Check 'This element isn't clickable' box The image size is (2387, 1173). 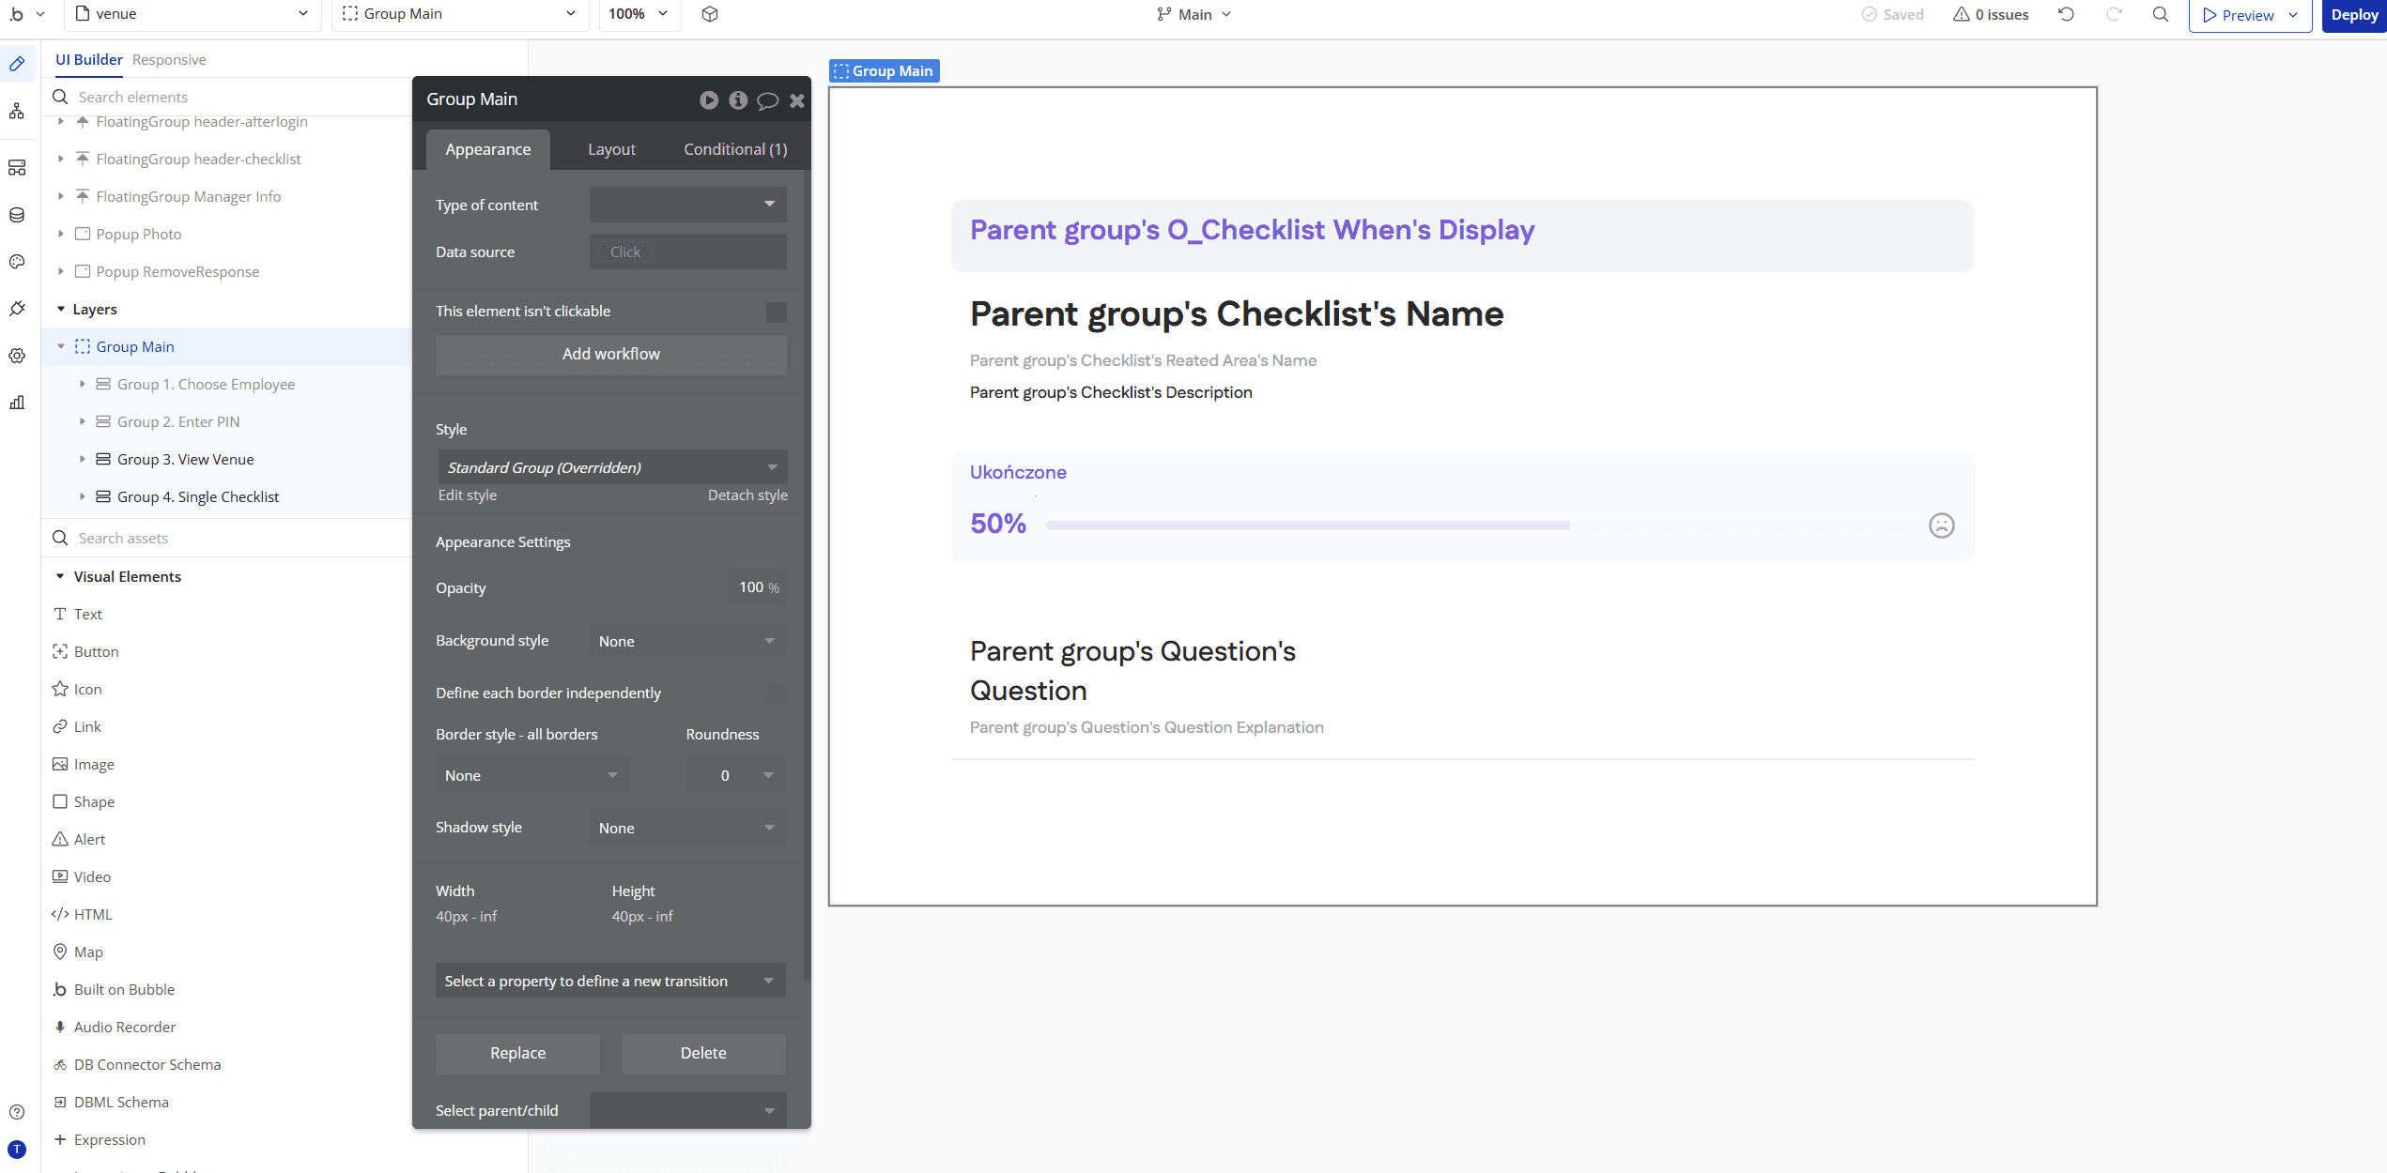(x=776, y=312)
